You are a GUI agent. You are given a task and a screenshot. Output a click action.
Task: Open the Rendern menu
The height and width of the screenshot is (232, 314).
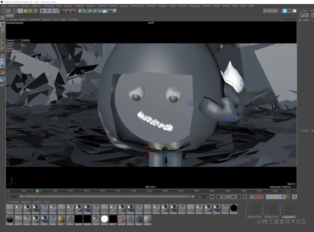pos(113,6)
